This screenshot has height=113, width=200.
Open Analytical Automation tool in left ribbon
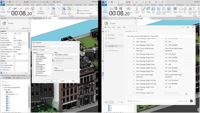(41, 10)
